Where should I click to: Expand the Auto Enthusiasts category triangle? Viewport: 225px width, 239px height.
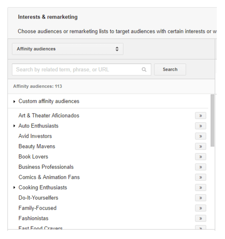(x=14, y=126)
